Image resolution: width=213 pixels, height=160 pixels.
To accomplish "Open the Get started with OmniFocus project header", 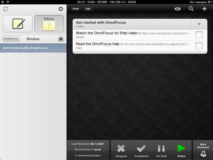I will point(132,24).
